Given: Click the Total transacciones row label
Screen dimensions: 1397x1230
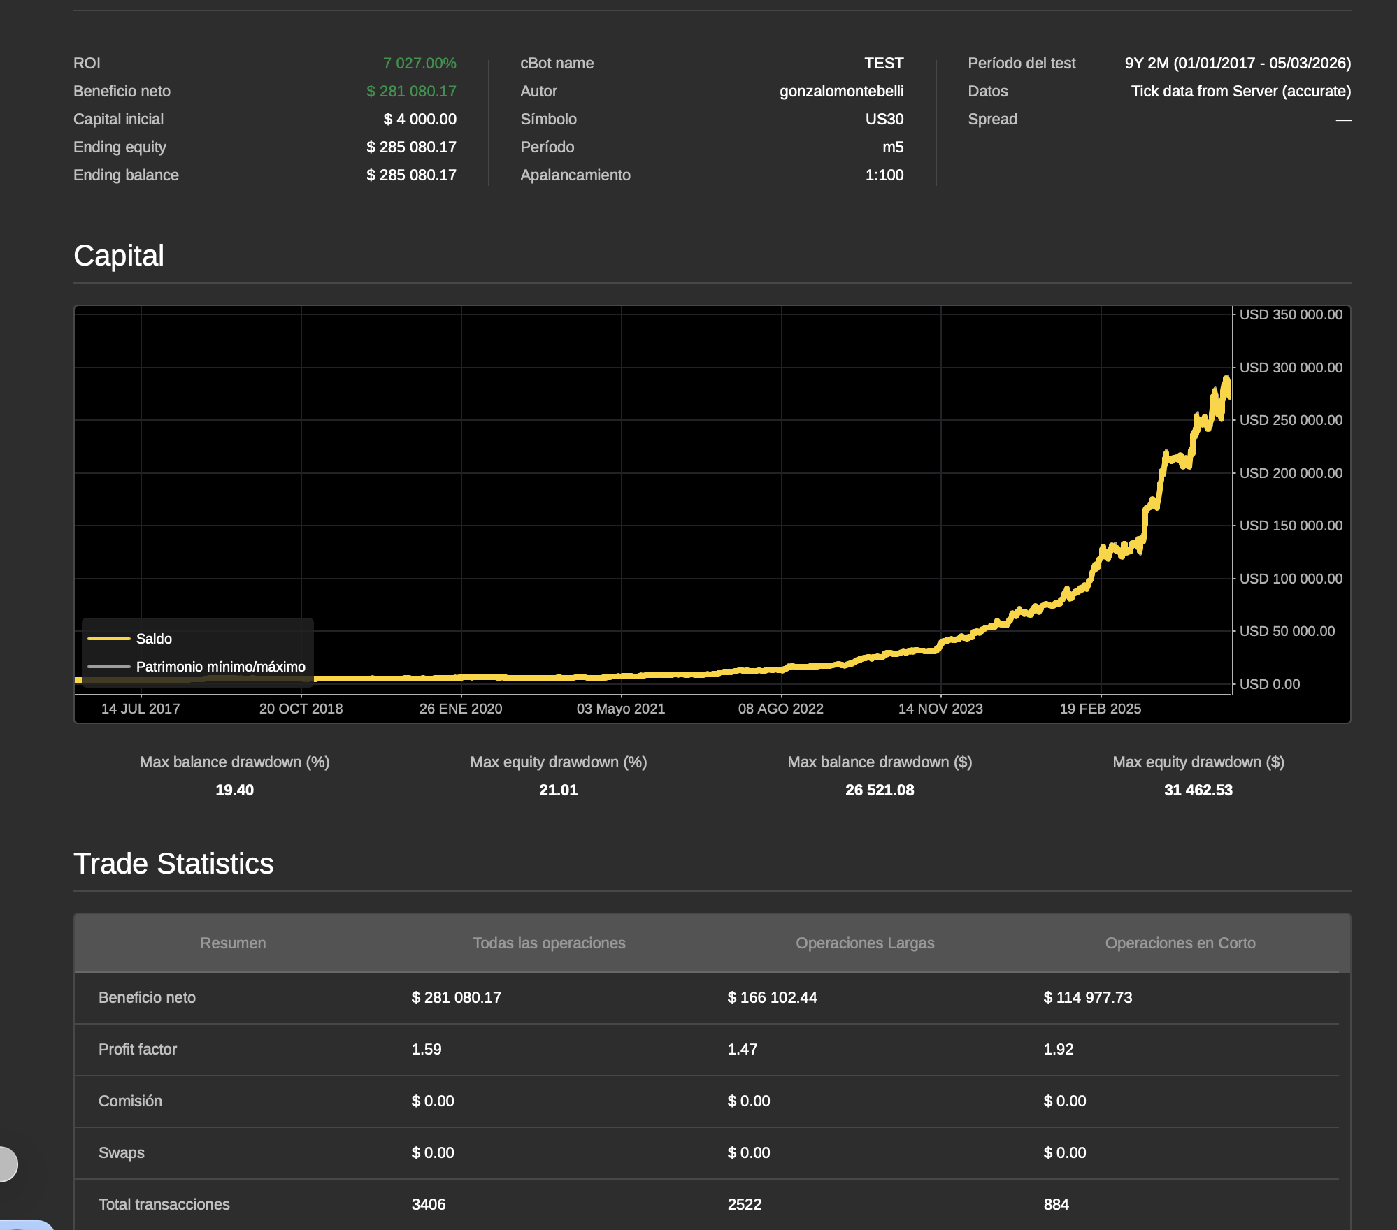Looking at the screenshot, I should tap(164, 1204).
